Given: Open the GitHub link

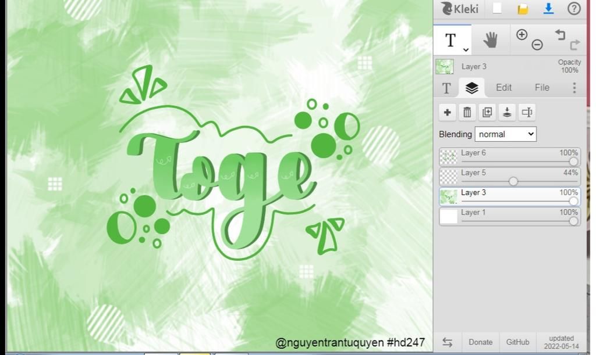Looking at the screenshot, I should 517,342.
